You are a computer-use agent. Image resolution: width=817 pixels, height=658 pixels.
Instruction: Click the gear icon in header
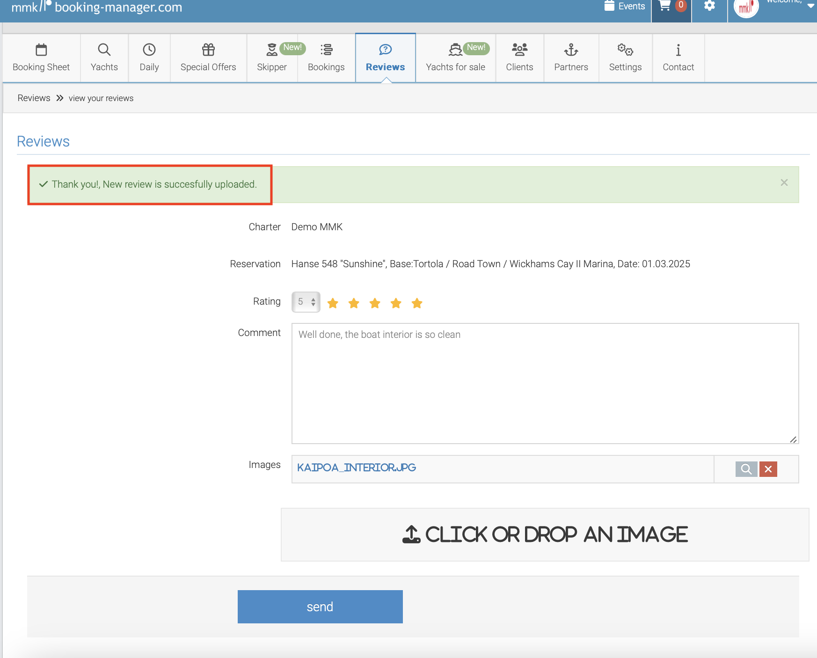[x=709, y=6]
